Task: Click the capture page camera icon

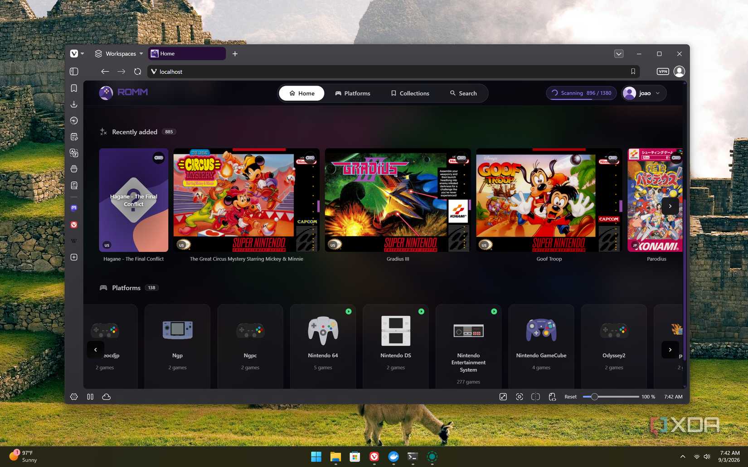Action: click(520, 397)
